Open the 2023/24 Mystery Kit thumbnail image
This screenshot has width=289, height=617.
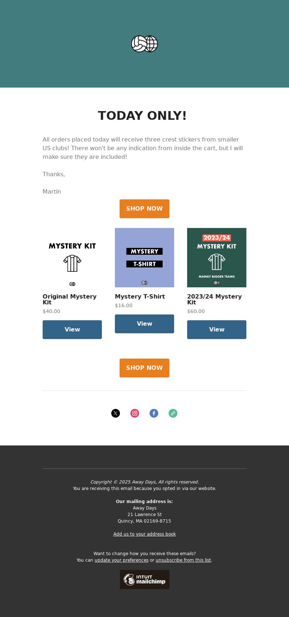(x=217, y=258)
